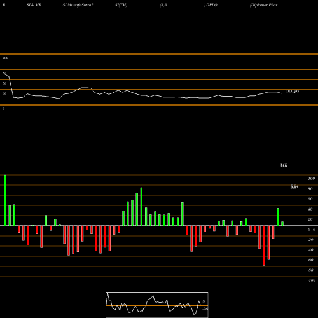This screenshot has height=318, width=318.
Task: Click the longest red bar in MR histogram
Action: pos(264,245)
